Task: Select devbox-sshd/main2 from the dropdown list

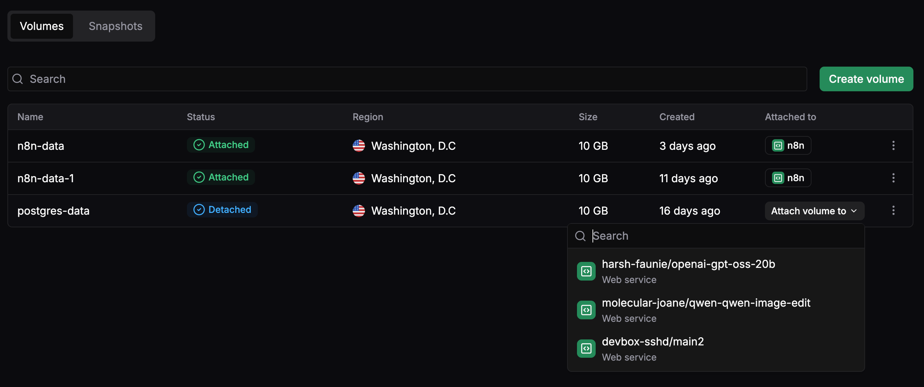Action: pyautogui.click(x=653, y=348)
